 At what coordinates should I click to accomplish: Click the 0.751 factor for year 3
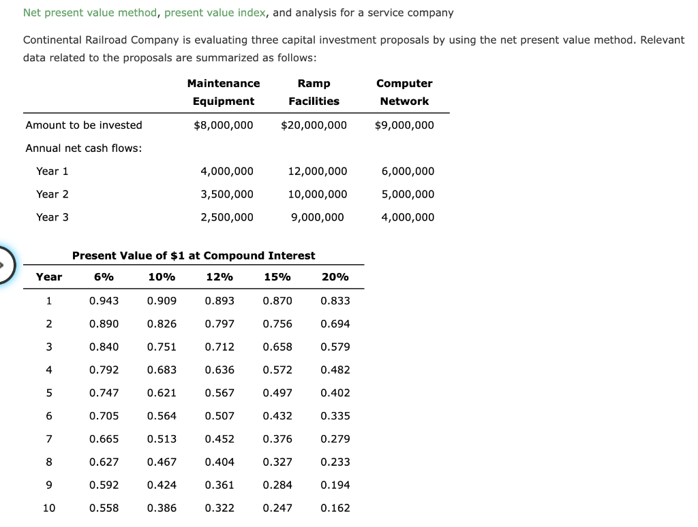click(163, 347)
